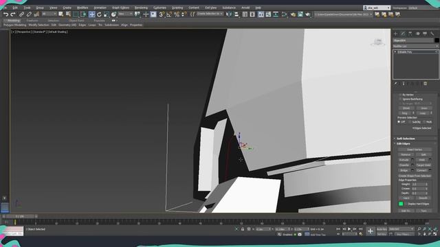Click Use Pivot Point Center icon

(x=137, y=14)
